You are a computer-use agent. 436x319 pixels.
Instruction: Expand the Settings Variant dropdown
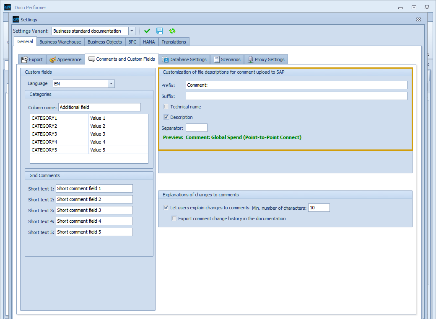tap(132, 31)
